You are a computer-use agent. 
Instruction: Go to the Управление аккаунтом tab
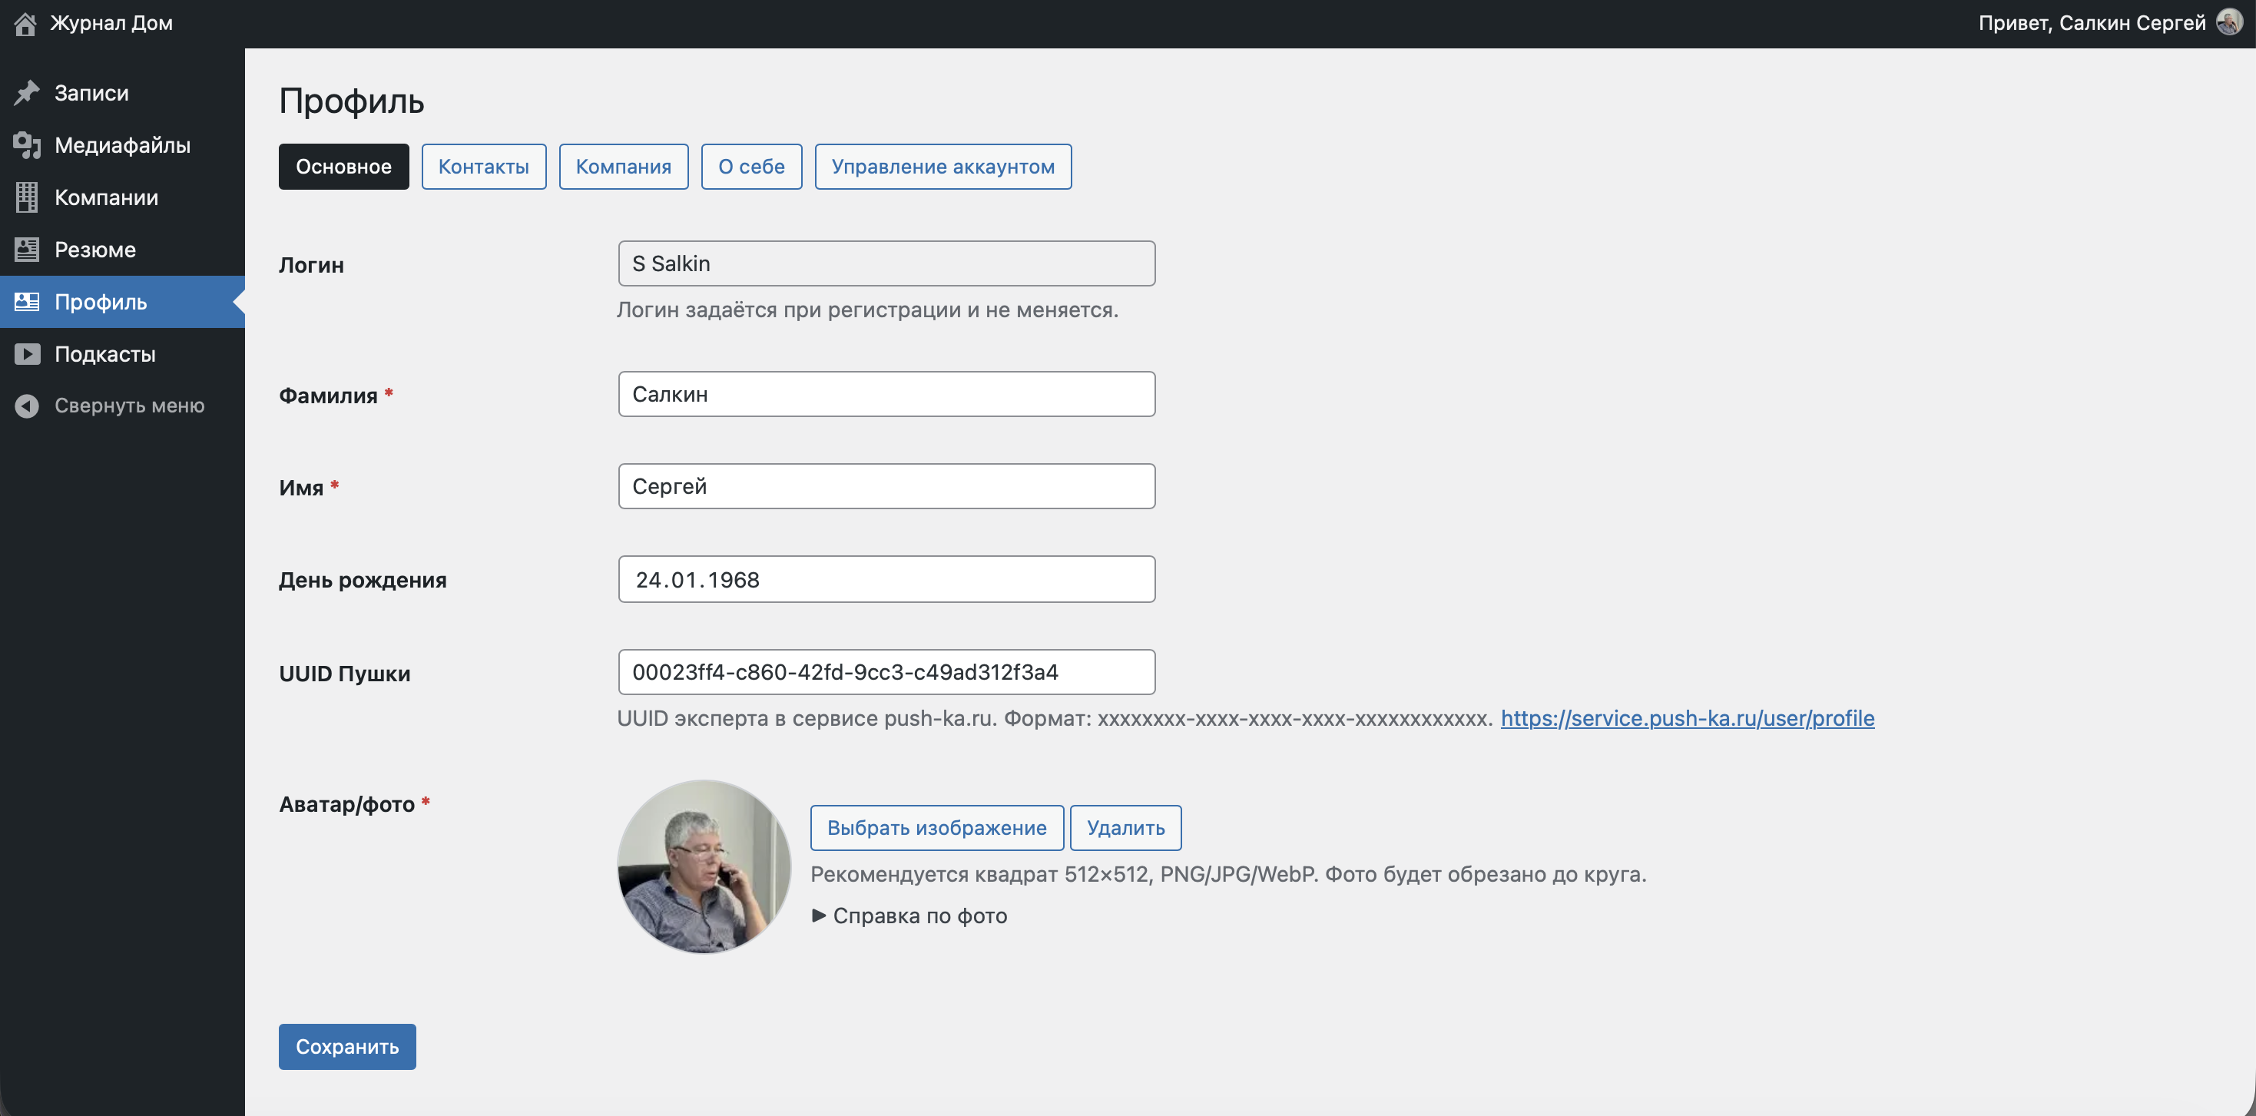coord(942,167)
